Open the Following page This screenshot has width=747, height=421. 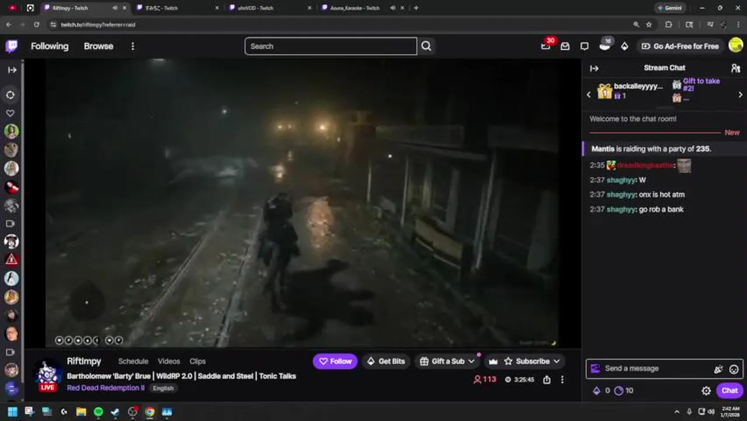click(x=50, y=46)
